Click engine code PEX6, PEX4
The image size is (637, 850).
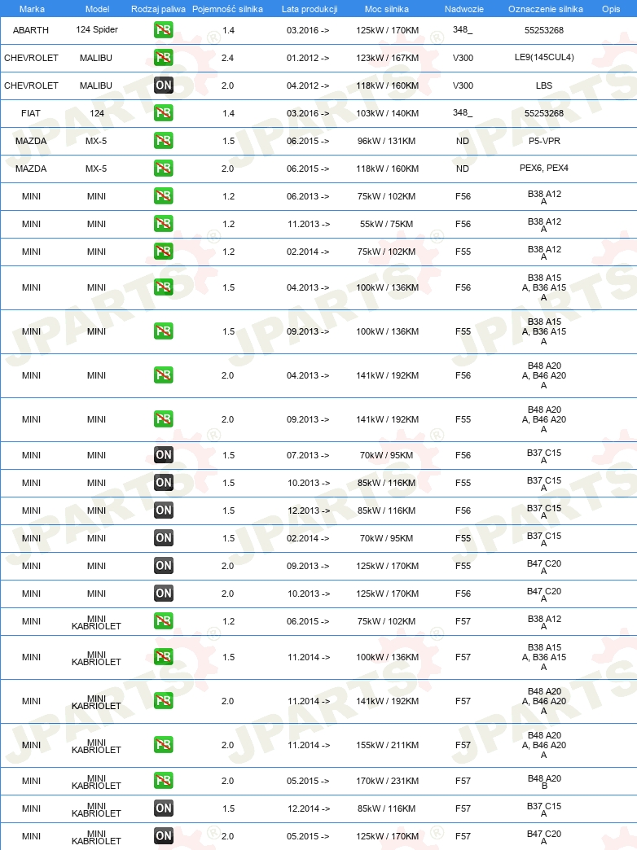click(544, 168)
